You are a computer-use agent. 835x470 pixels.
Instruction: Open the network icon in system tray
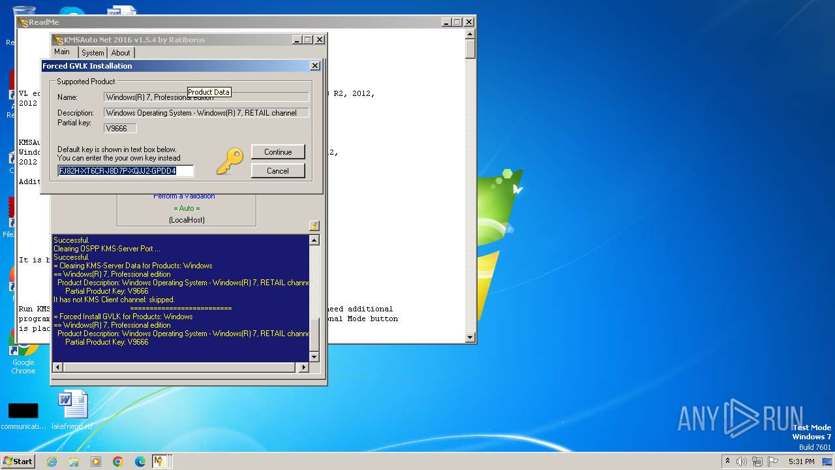click(x=757, y=462)
